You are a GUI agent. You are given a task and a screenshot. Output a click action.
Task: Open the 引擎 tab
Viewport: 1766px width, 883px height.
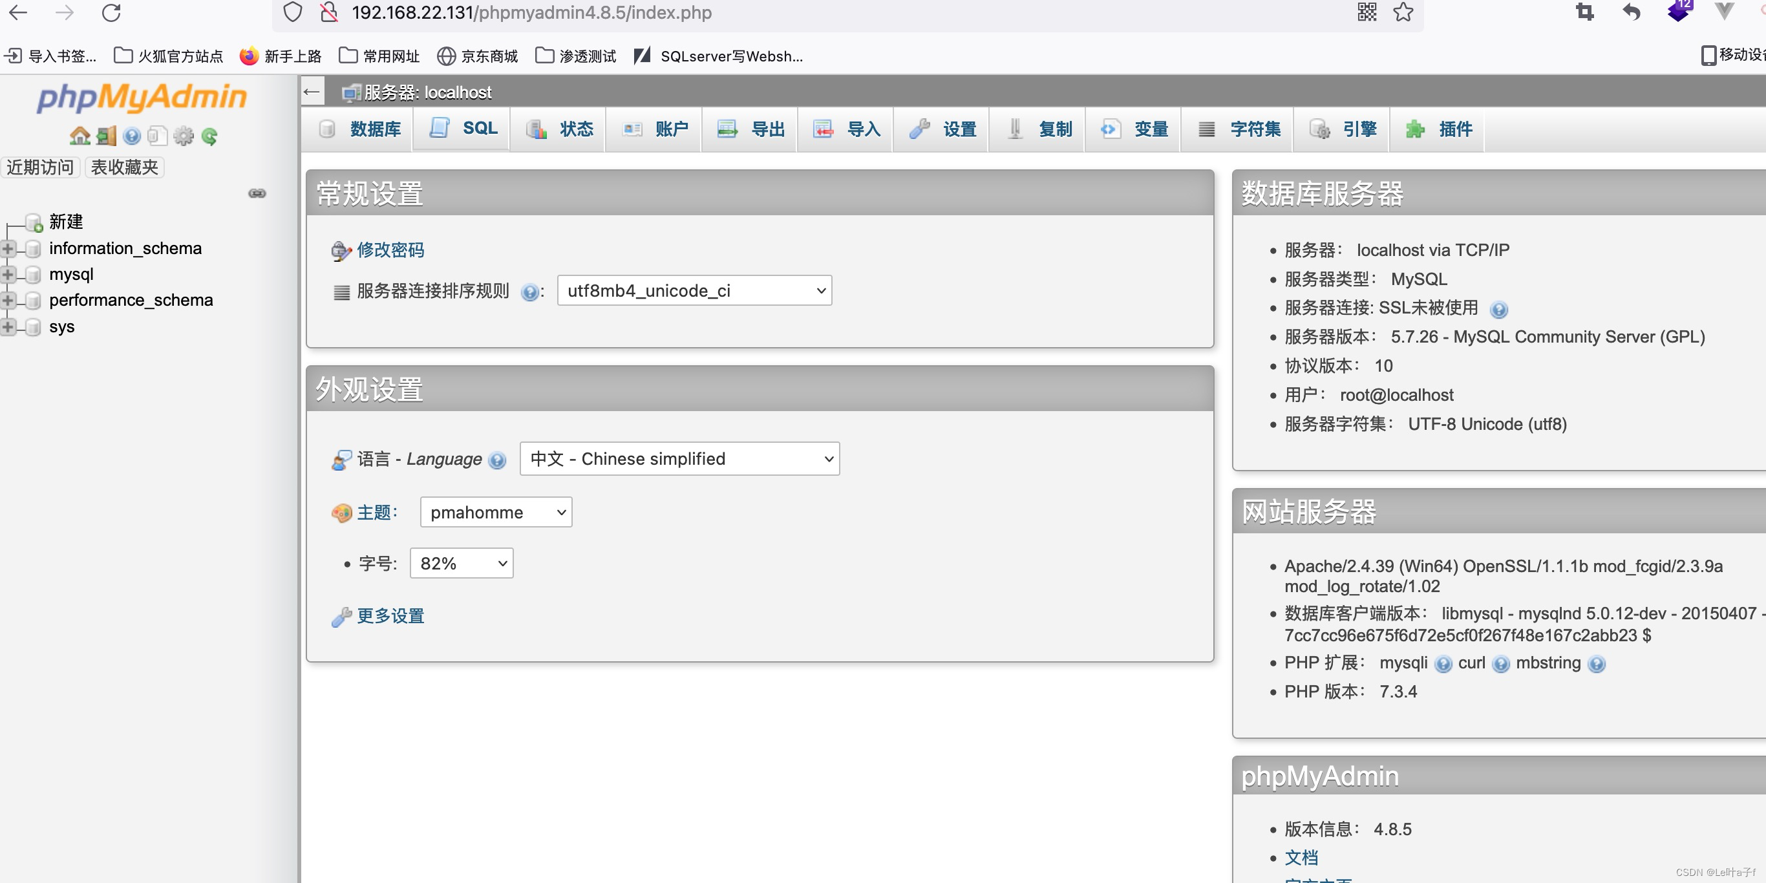(1343, 129)
